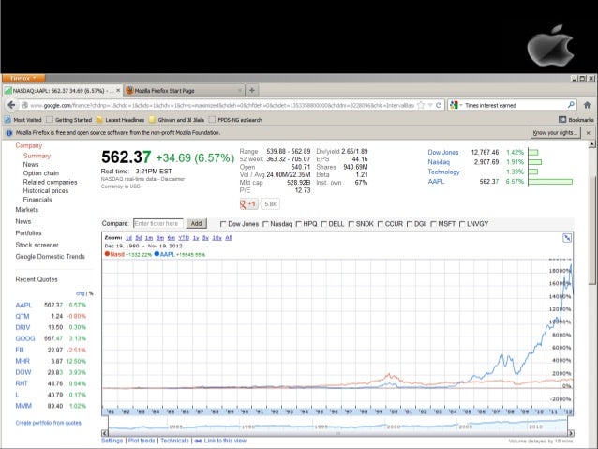The image size is (598, 449).
Task: Check the MSFT compare box
Action: click(x=433, y=224)
